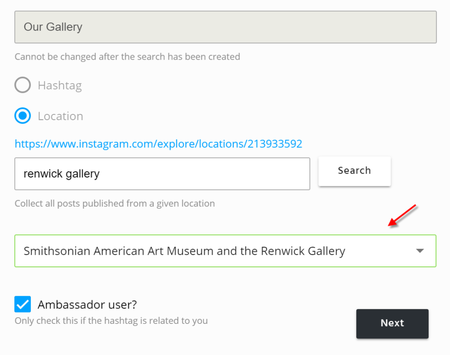Click the Our Gallery name field
The height and width of the screenshot is (355, 450).
click(225, 27)
